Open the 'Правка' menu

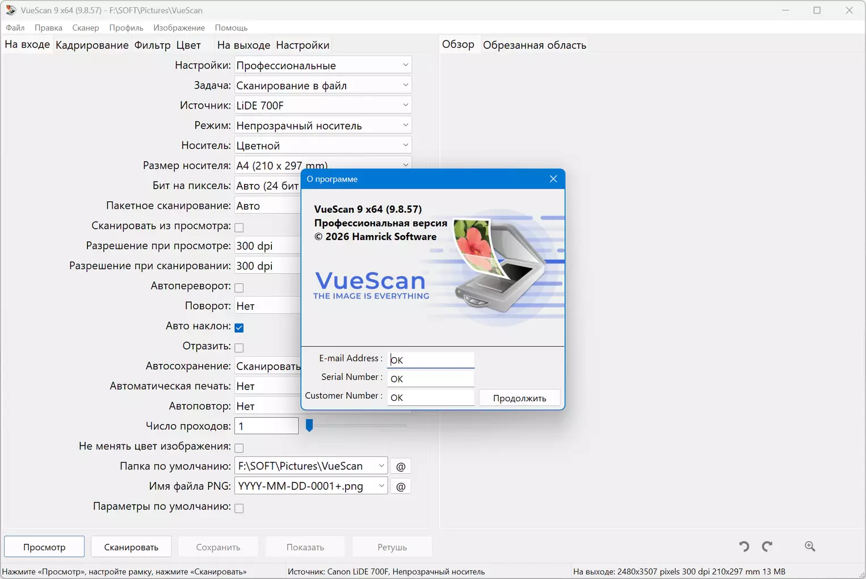tap(48, 27)
